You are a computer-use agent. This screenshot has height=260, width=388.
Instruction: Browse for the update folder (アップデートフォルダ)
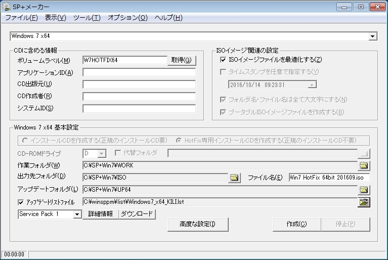coord(364,190)
